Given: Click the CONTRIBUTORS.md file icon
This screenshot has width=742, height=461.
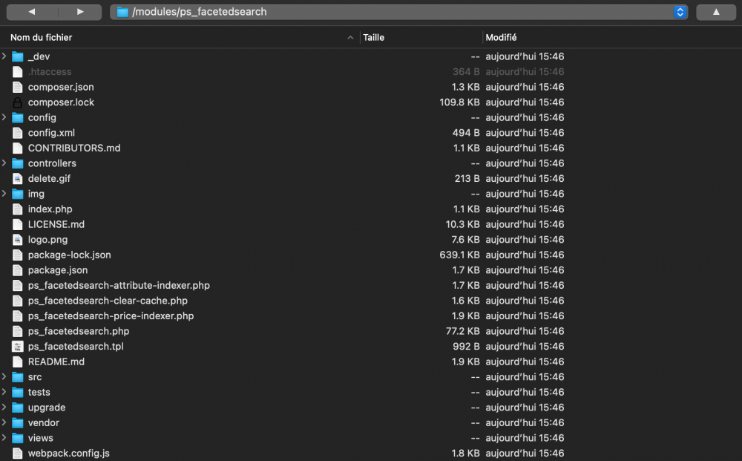Looking at the screenshot, I should (x=18, y=148).
